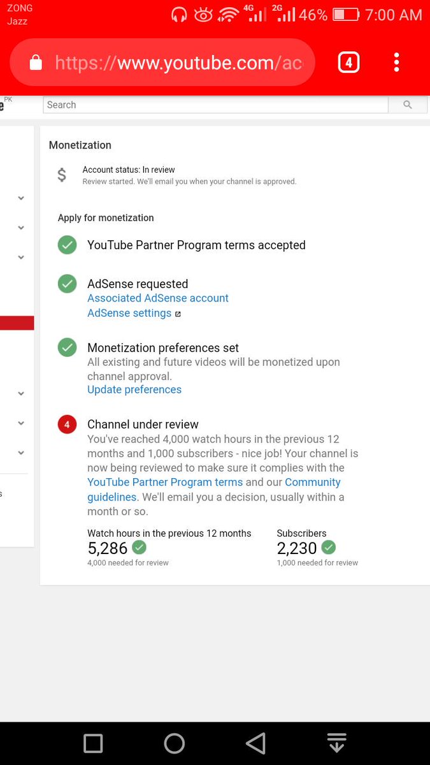Click the 1,000 needed for review text

tap(317, 563)
